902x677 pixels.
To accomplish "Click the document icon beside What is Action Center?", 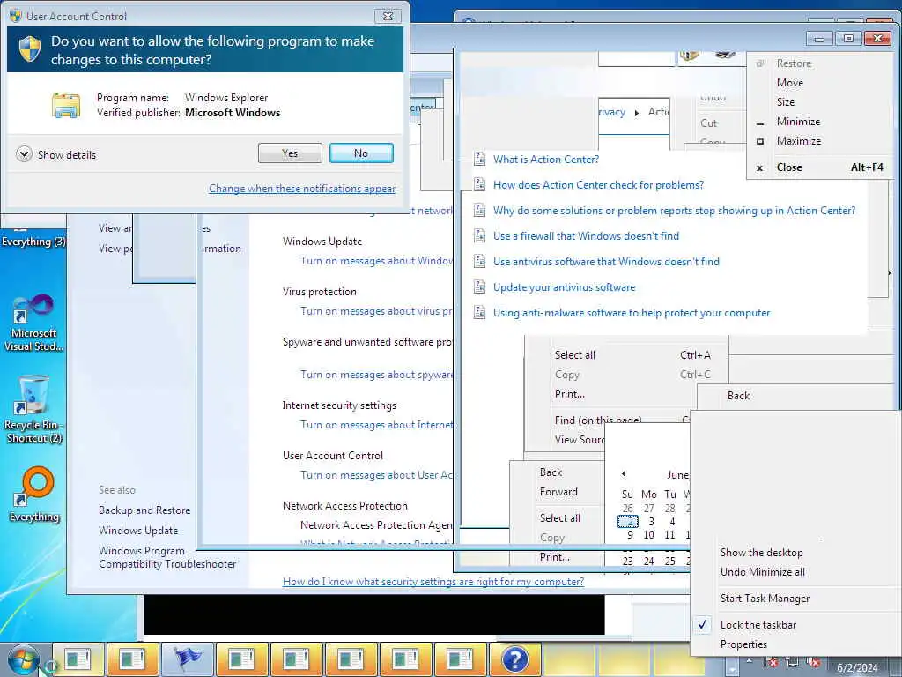I will (479, 159).
